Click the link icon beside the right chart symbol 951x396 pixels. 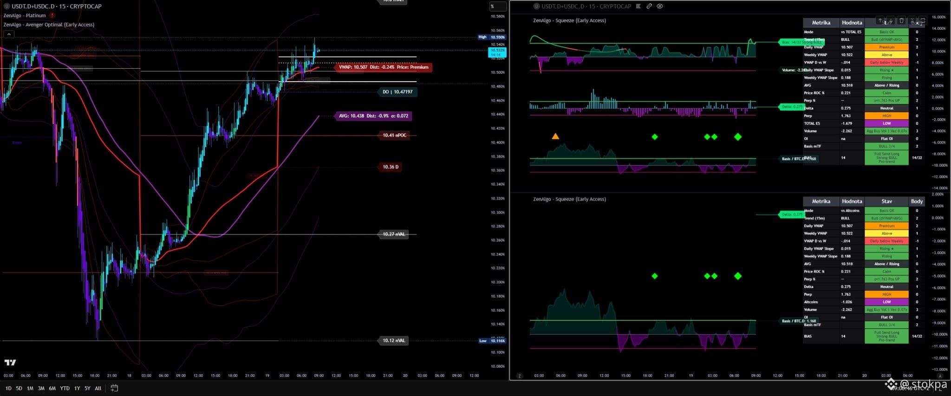(x=649, y=6)
